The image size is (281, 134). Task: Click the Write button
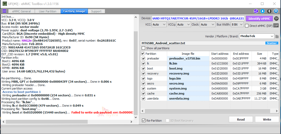point(267,119)
